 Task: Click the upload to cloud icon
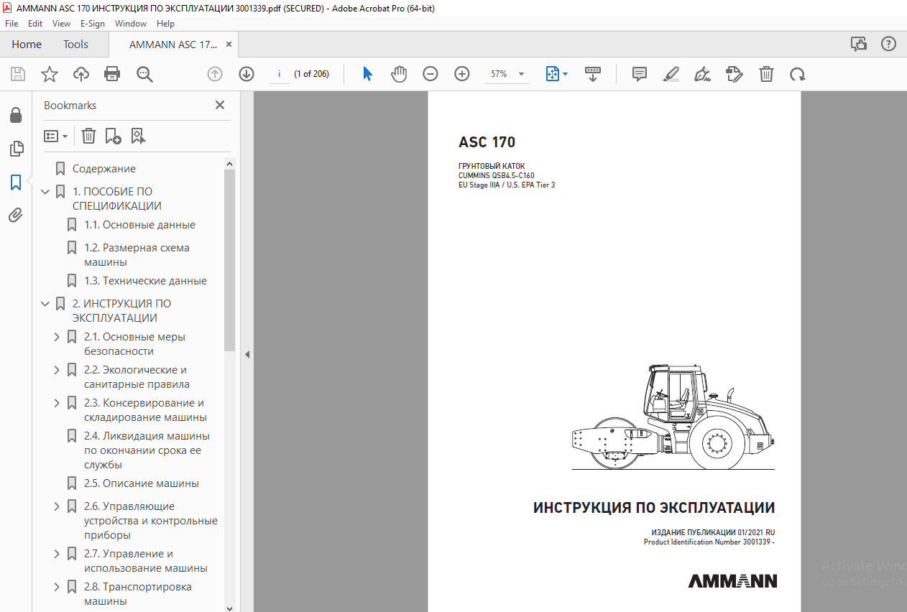pos(81,74)
